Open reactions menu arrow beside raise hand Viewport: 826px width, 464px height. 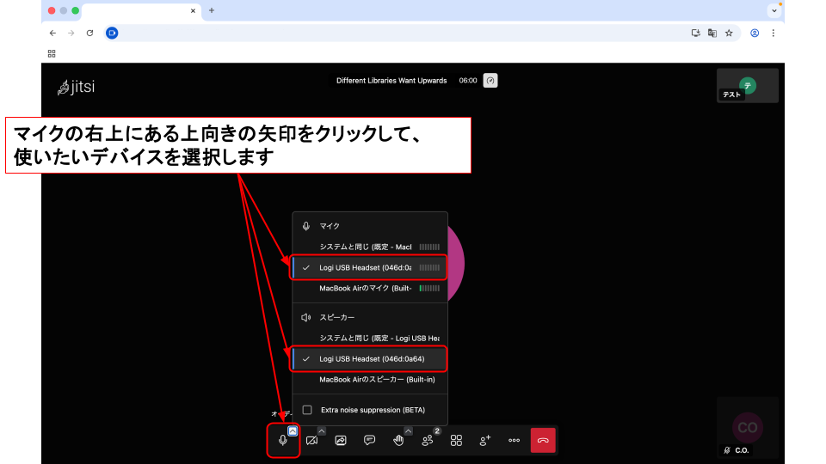click(408, 430)
